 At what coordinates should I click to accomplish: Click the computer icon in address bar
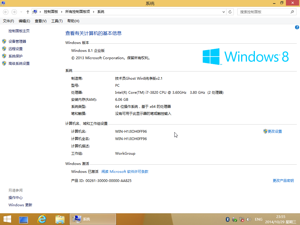coord(35,12)
